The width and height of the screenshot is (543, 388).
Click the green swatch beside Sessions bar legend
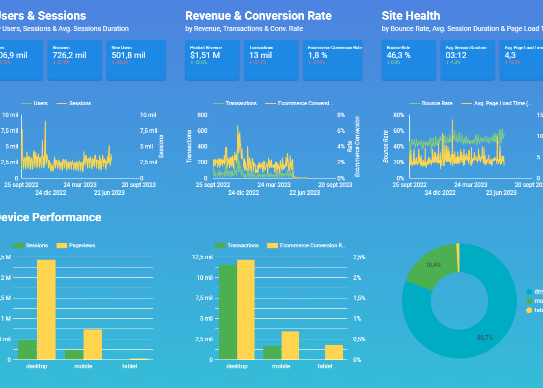tap(19, 245)
